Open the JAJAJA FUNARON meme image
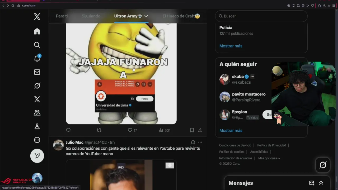This screenshot has height=190, width=338. point(121,74)
